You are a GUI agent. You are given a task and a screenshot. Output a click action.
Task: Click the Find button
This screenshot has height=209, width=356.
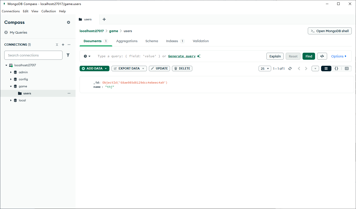click(x=309, y=56)
